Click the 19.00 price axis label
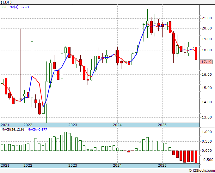215x173 pixels. click(207, 39)
